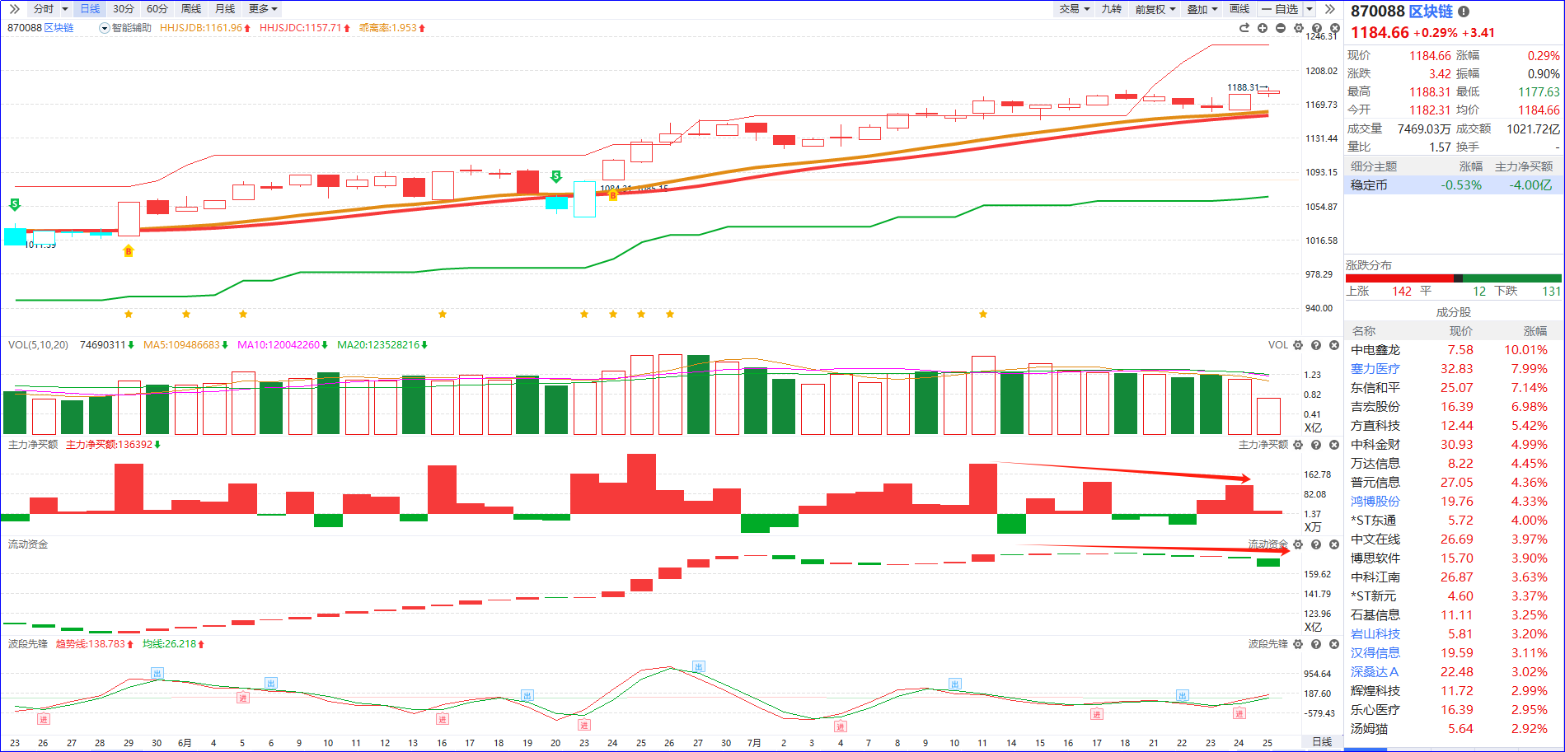Open 波段先锋 panel settings gear
Viewport: 1565px width, 752px height.
(x=1298, y=644)
